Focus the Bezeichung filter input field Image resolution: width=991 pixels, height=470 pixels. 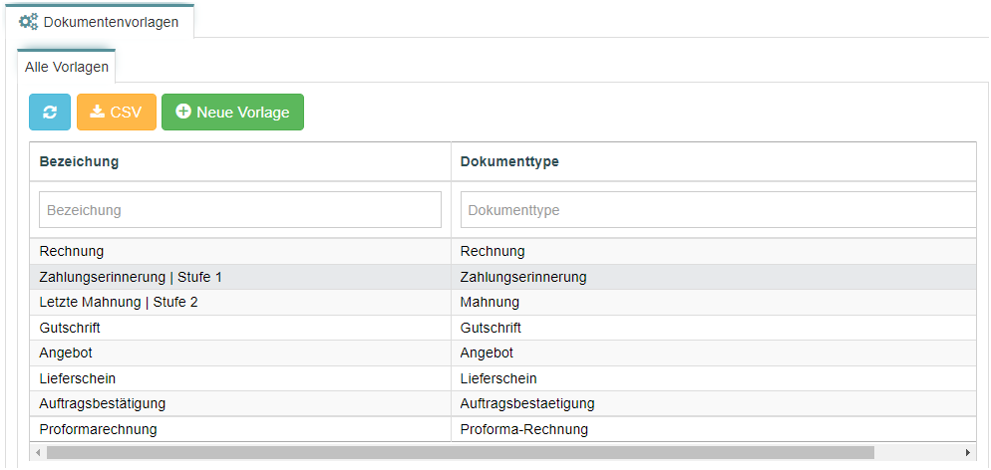240,210
